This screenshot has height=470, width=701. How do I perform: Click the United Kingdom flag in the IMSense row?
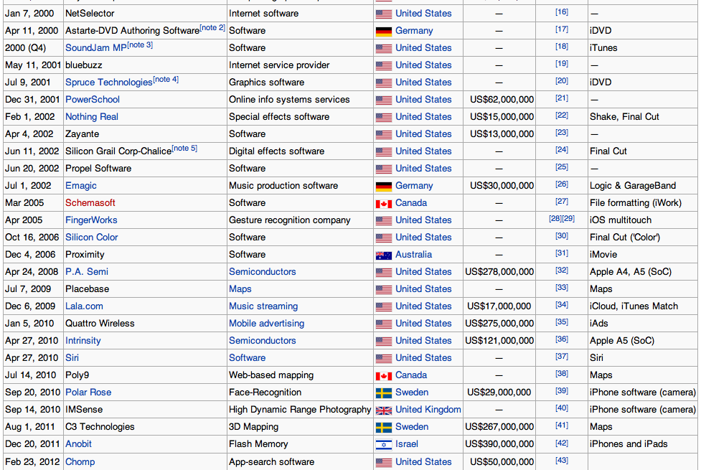point(384,410)
